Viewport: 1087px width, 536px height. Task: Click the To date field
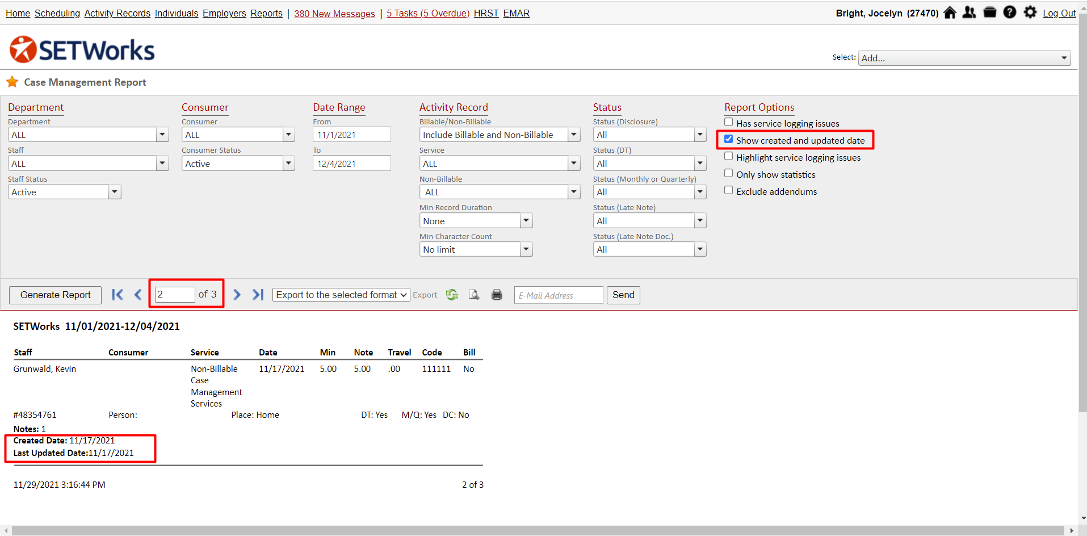pyautogui.click(x=352, y=164)
